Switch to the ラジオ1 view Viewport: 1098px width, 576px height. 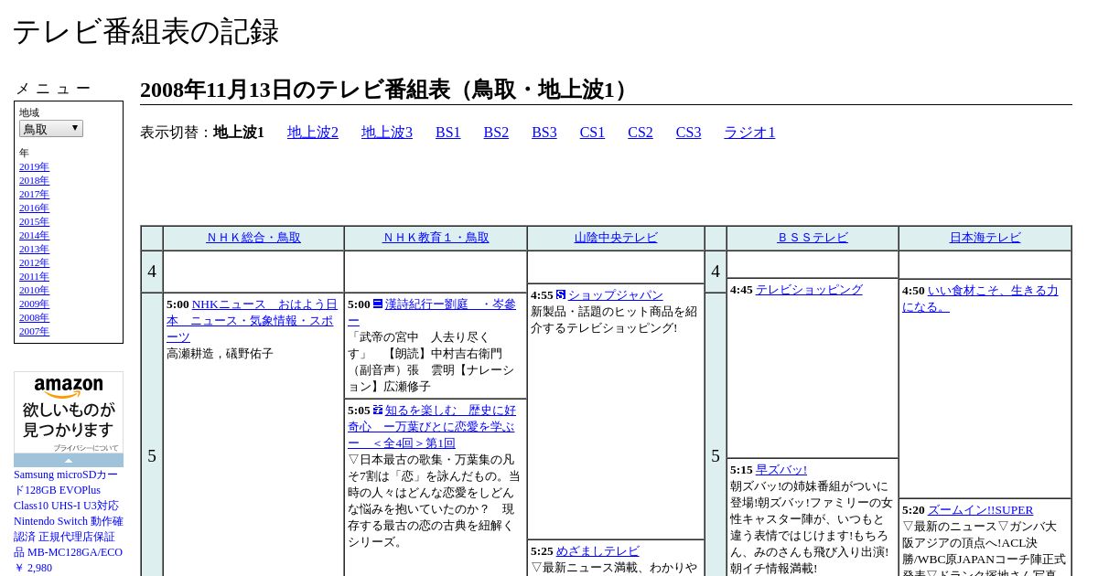coord(749,133)
